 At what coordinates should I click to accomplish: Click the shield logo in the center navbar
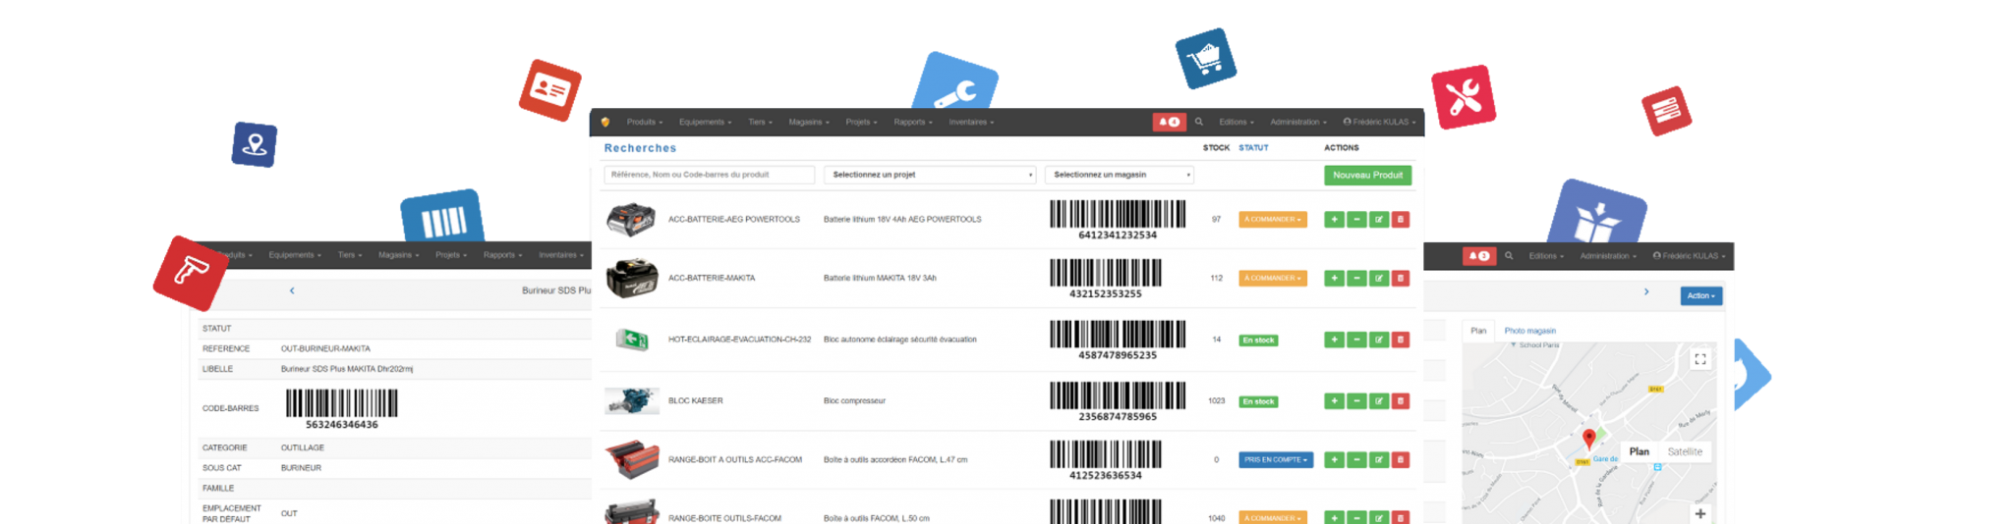tap(605, 123)
